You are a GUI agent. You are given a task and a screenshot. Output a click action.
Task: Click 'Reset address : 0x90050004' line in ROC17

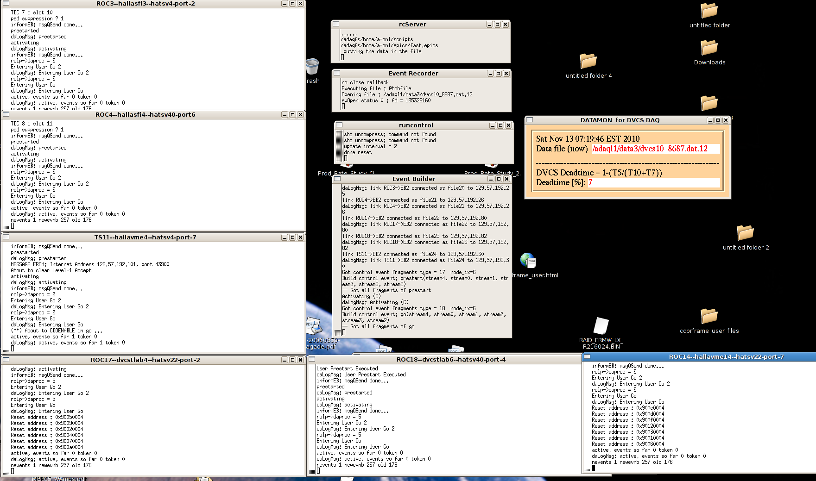(47, 417)
